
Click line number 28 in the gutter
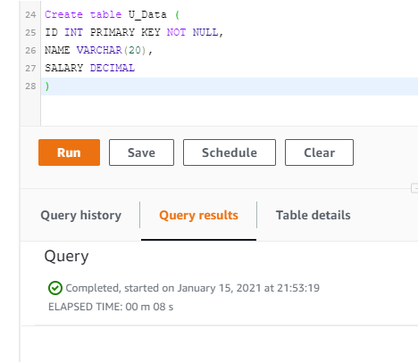[x=30, y=86]
